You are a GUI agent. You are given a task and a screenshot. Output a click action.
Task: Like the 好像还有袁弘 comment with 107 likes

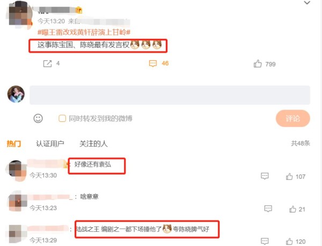(289, 177)
